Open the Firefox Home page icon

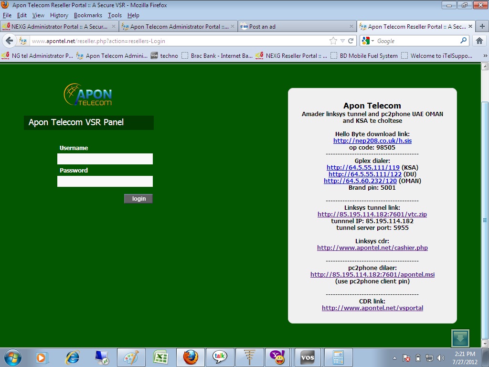click(x=479, y=41)
